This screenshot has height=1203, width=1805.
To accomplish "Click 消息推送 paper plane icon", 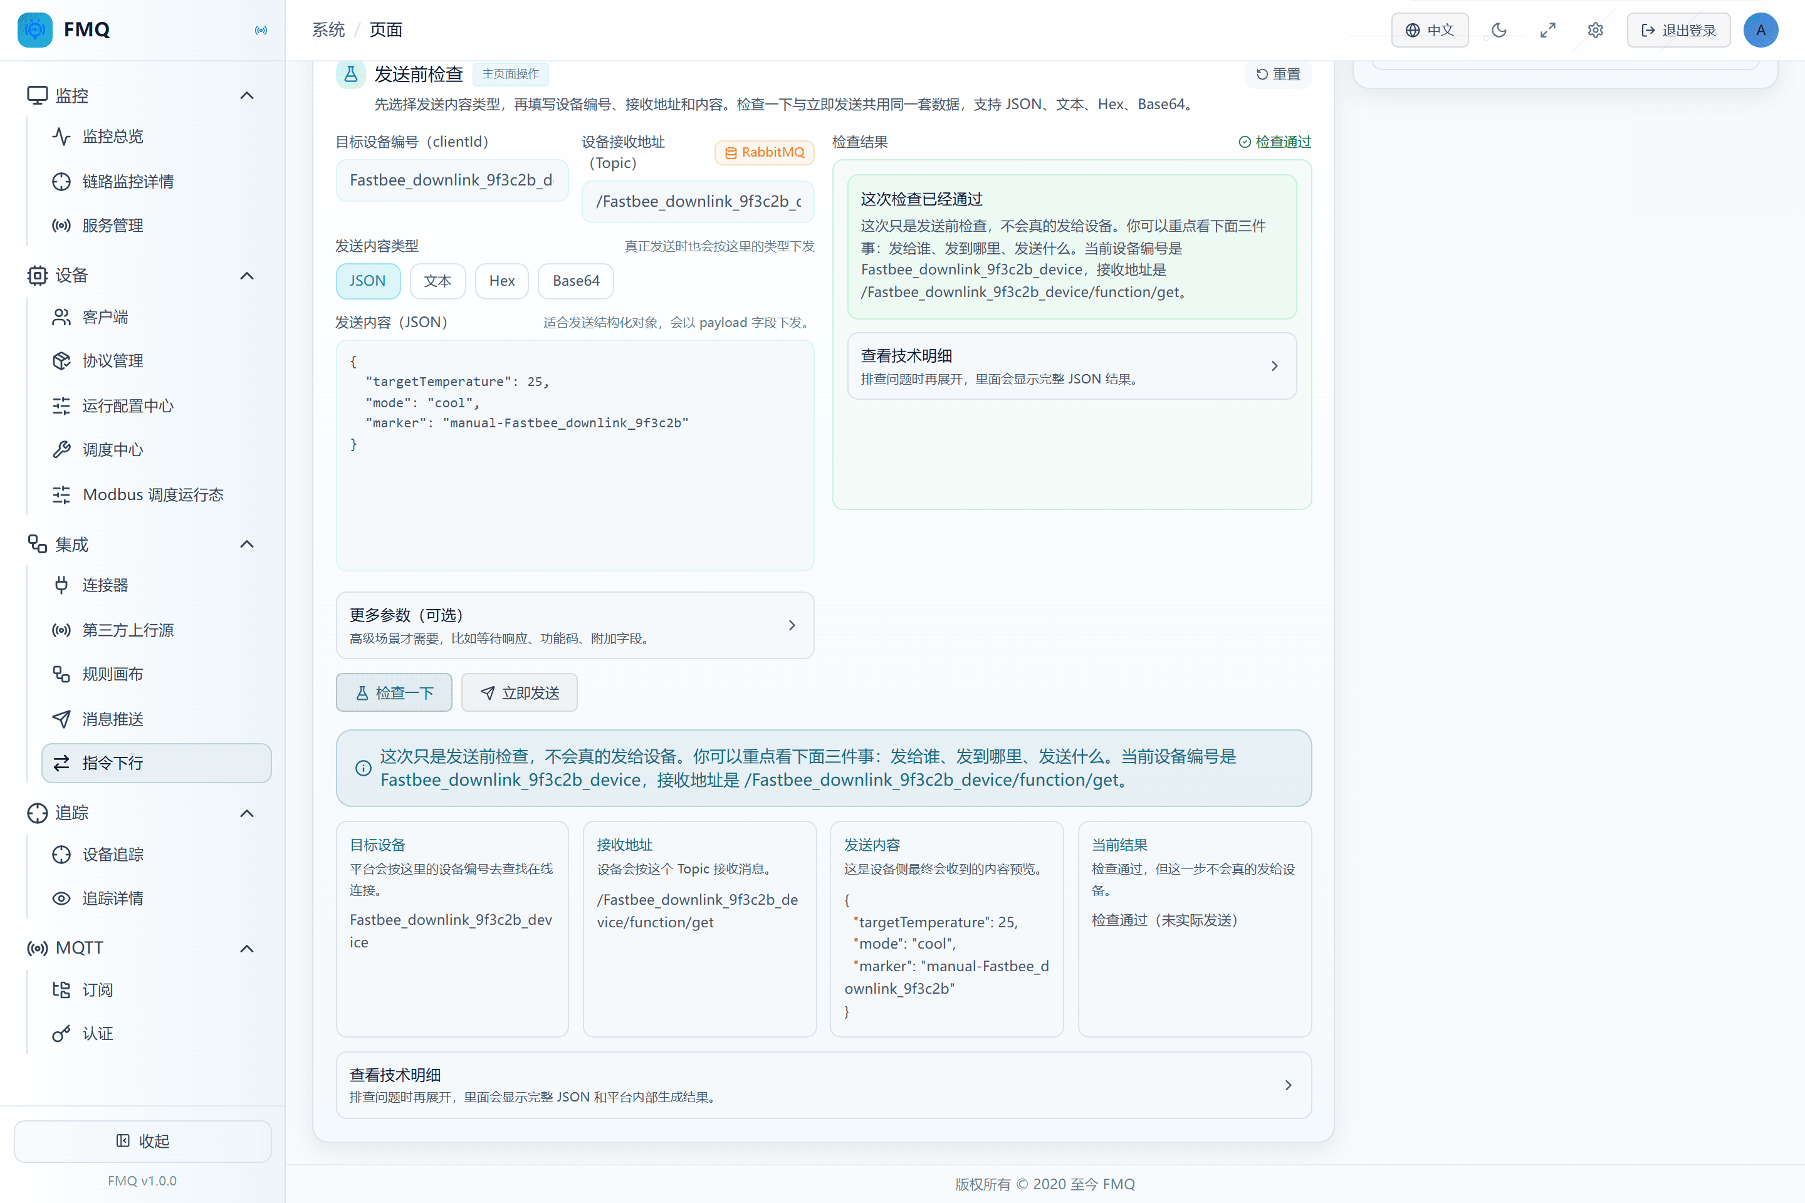I will click(x=61, y=719).
